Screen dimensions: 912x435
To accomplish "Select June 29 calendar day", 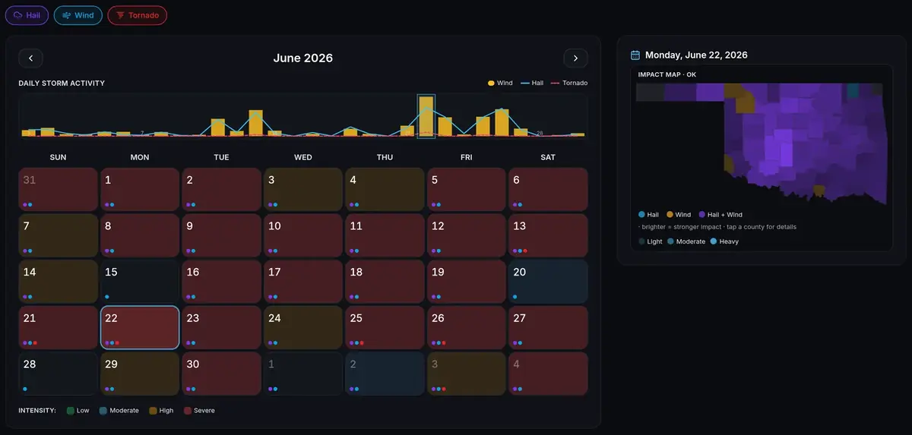I will [x=140, y=374].
